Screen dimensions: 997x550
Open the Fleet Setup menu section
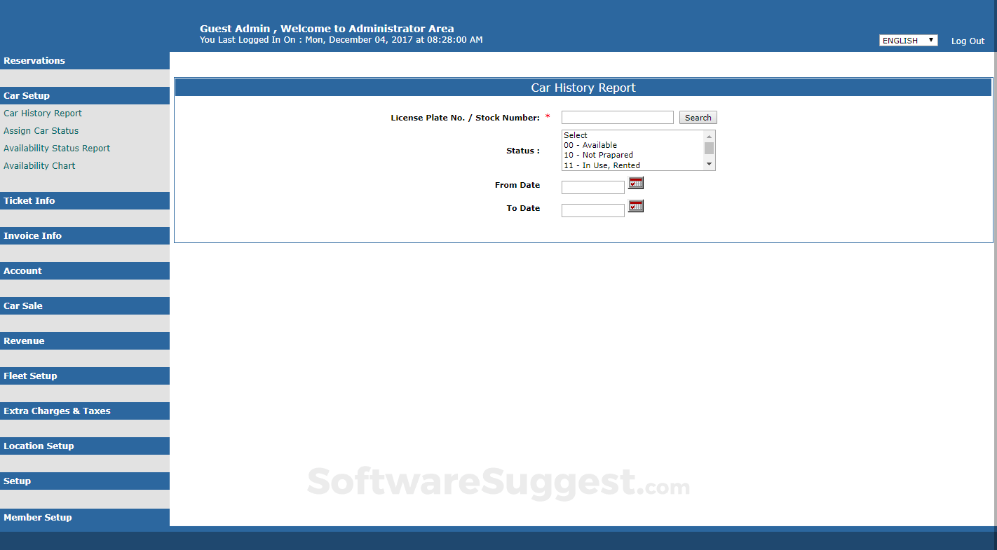(x=30, y=376)
